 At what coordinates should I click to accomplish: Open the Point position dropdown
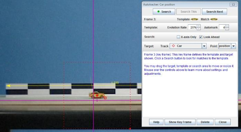tap(233, 46)
